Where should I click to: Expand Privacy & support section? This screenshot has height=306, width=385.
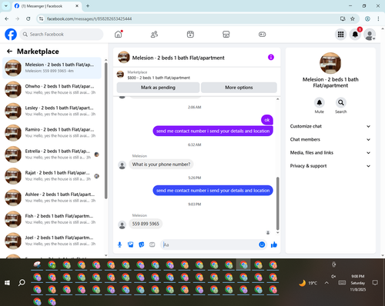[x=330, y=166]
